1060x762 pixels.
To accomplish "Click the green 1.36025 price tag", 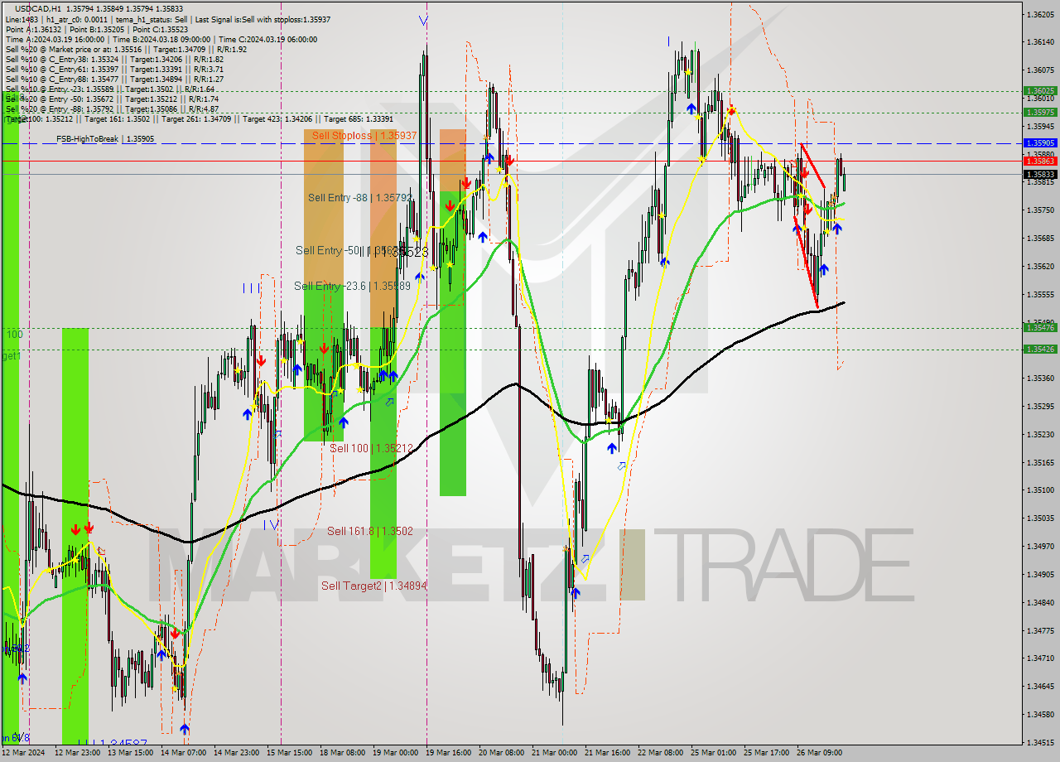I will [1039, 91].
